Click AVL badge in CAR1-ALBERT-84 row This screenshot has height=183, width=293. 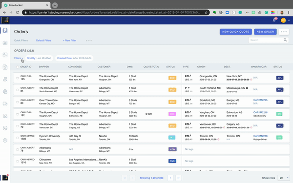280,90
